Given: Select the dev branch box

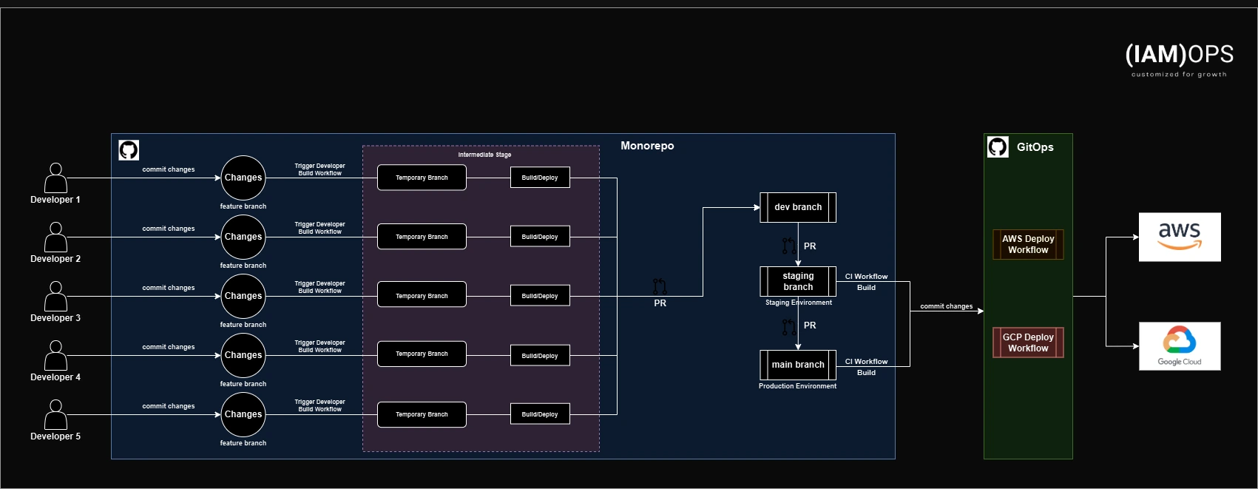Looking at the screenshot, I should click(x=798, y=207).
